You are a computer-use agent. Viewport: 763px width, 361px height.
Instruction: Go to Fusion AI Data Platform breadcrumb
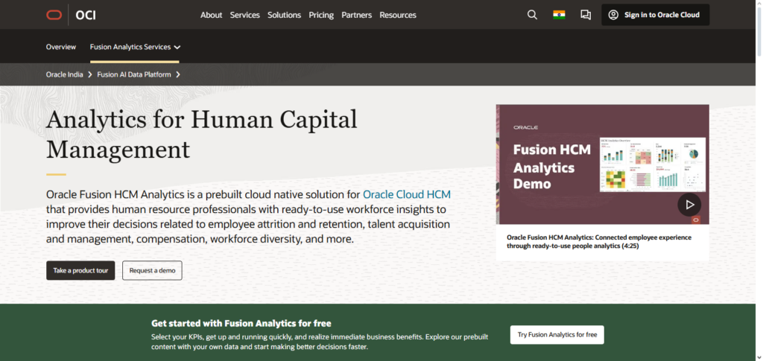click(x=134, y=75)
